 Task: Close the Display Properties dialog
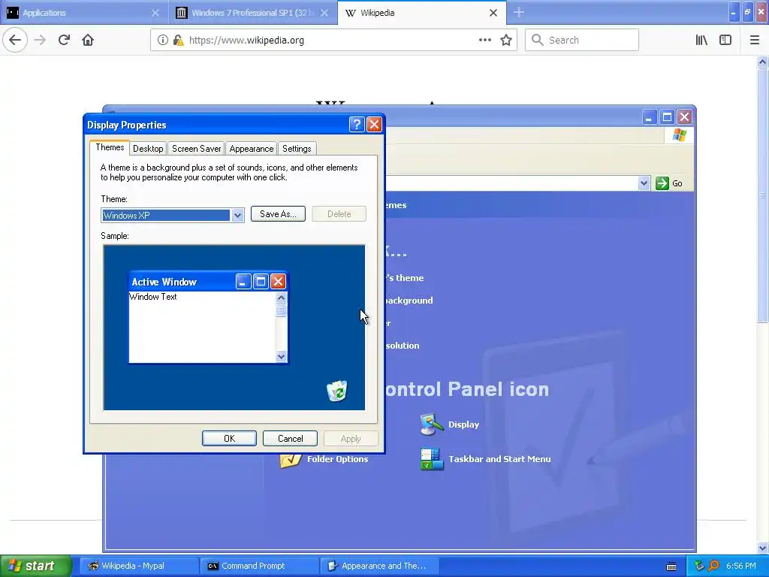(374, 125)
